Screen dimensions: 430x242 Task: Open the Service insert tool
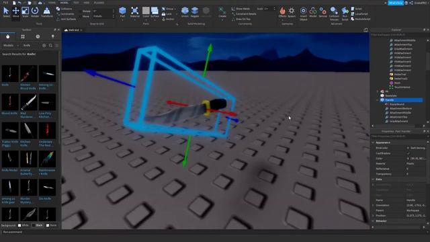322,12
